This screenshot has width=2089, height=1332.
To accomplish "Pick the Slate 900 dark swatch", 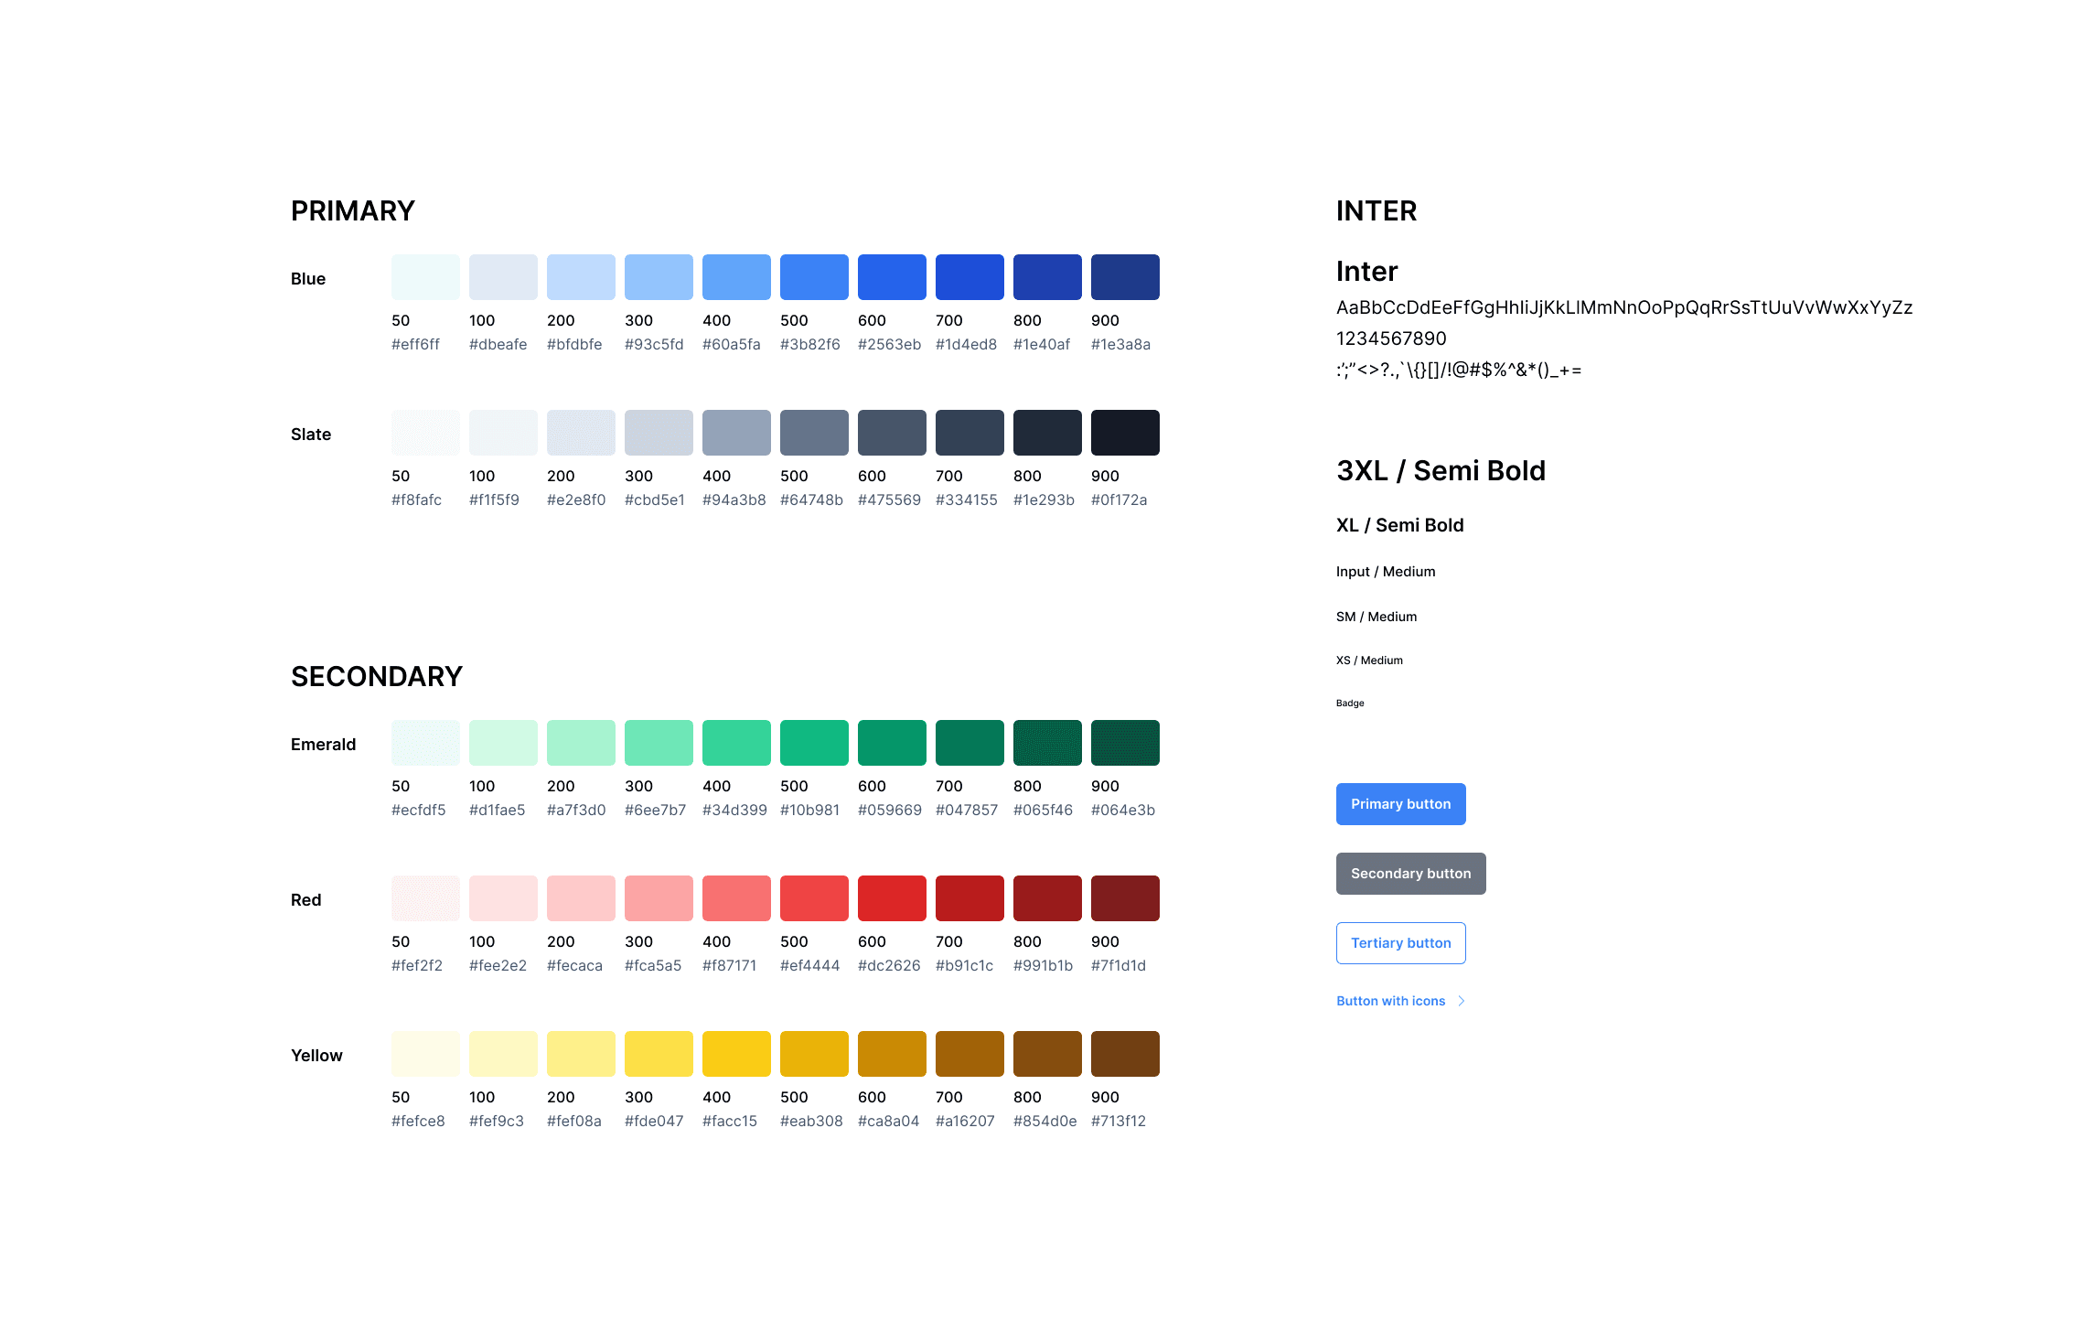I will pyautogui.click(x=1125, y=433).
